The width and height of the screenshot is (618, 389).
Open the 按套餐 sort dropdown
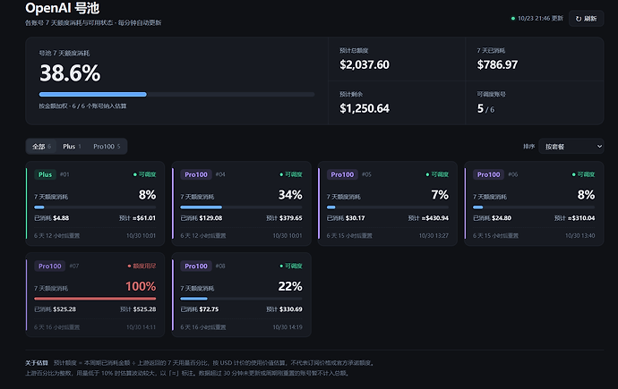571,147
